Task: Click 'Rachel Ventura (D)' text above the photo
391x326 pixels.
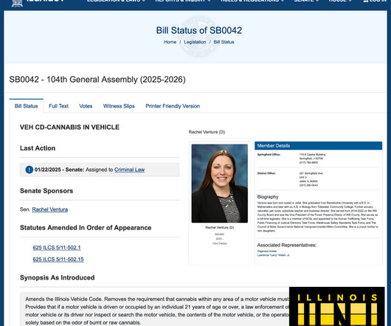Action: pyautogui.click(x=207, y=132)
